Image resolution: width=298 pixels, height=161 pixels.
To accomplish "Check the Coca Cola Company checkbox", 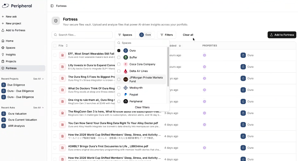I will click(119, 64).
